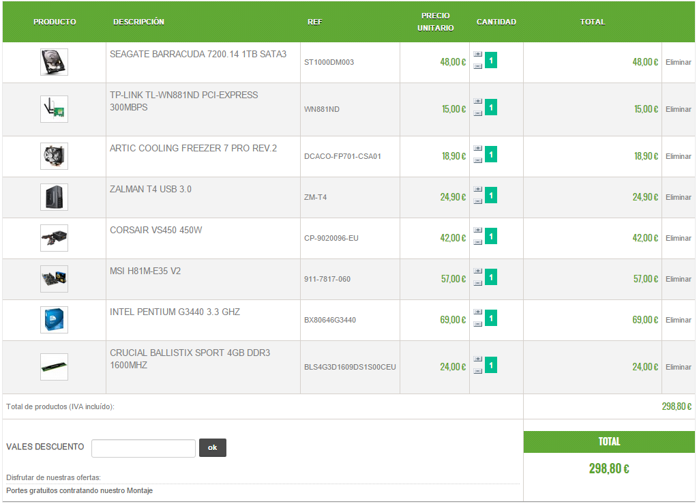This screenshot has height=504, width=699.
Task: Remove Corsair VS450 via Eliminar
Action: click(x=678, y=238)
